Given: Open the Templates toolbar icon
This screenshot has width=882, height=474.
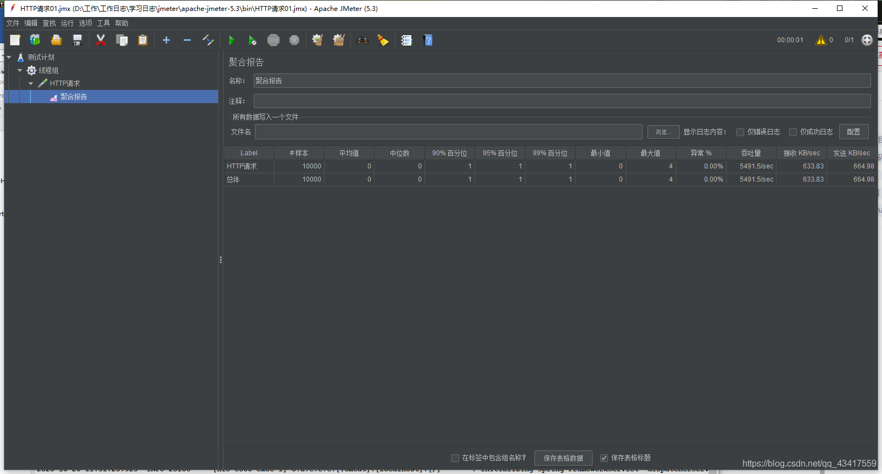Looking at the screenshot, I should pos(35,40).
